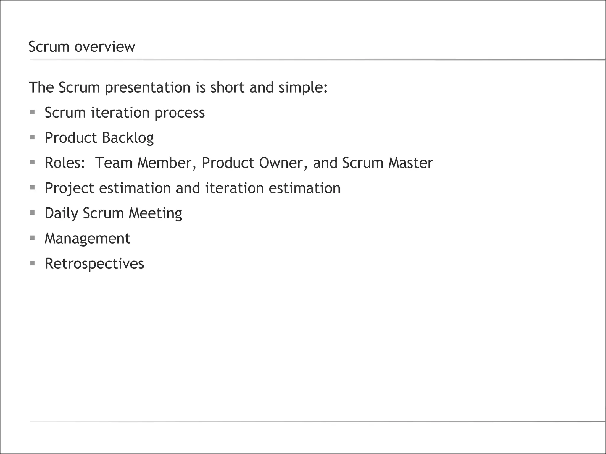Click "Team Member" in the Roles bullet
Screen dimensions: 606x454
[x=143, y=163]
